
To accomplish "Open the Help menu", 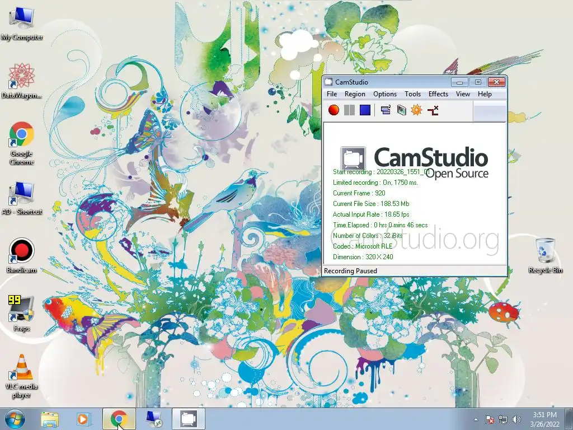I will [485, 94].
